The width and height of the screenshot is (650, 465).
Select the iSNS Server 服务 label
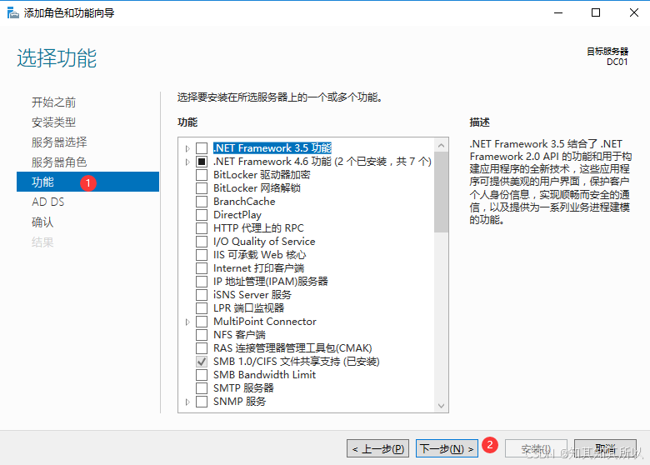point(252,295)
